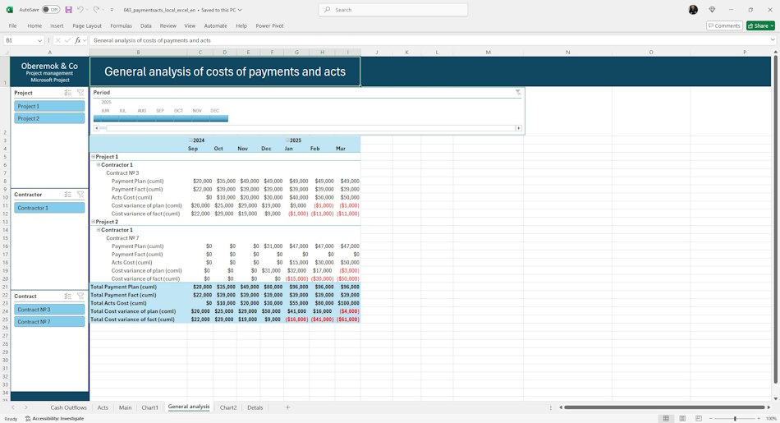Clear filter icon on Contractor slicer
780x423 pixels.
coord(80,195)
